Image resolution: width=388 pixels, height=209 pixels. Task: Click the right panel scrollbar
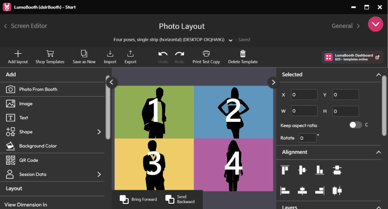[x=384, y=106]
